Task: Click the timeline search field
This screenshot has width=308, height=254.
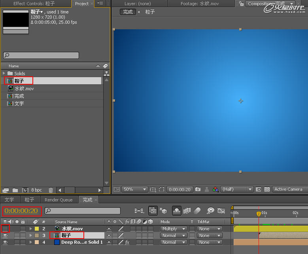Action: click(x=83, y=211)
